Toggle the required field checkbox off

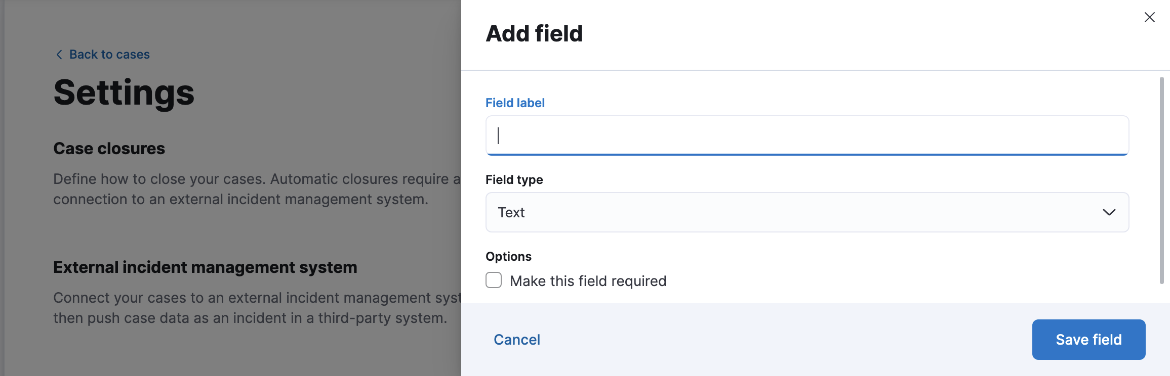(493, 280)
